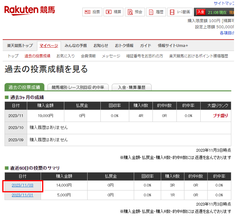Viewport: 239px width, 221px height.
Task: Switch to 競馬場別・レース別回収・的中率 tab
Action: click(x=78, y=87)
